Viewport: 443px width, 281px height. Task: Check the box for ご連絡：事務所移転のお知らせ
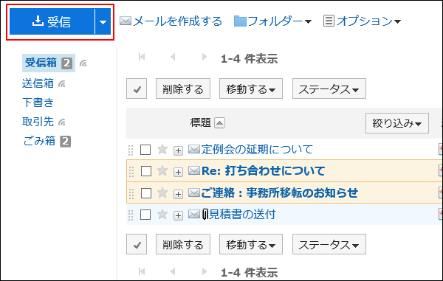coord(145,193)
